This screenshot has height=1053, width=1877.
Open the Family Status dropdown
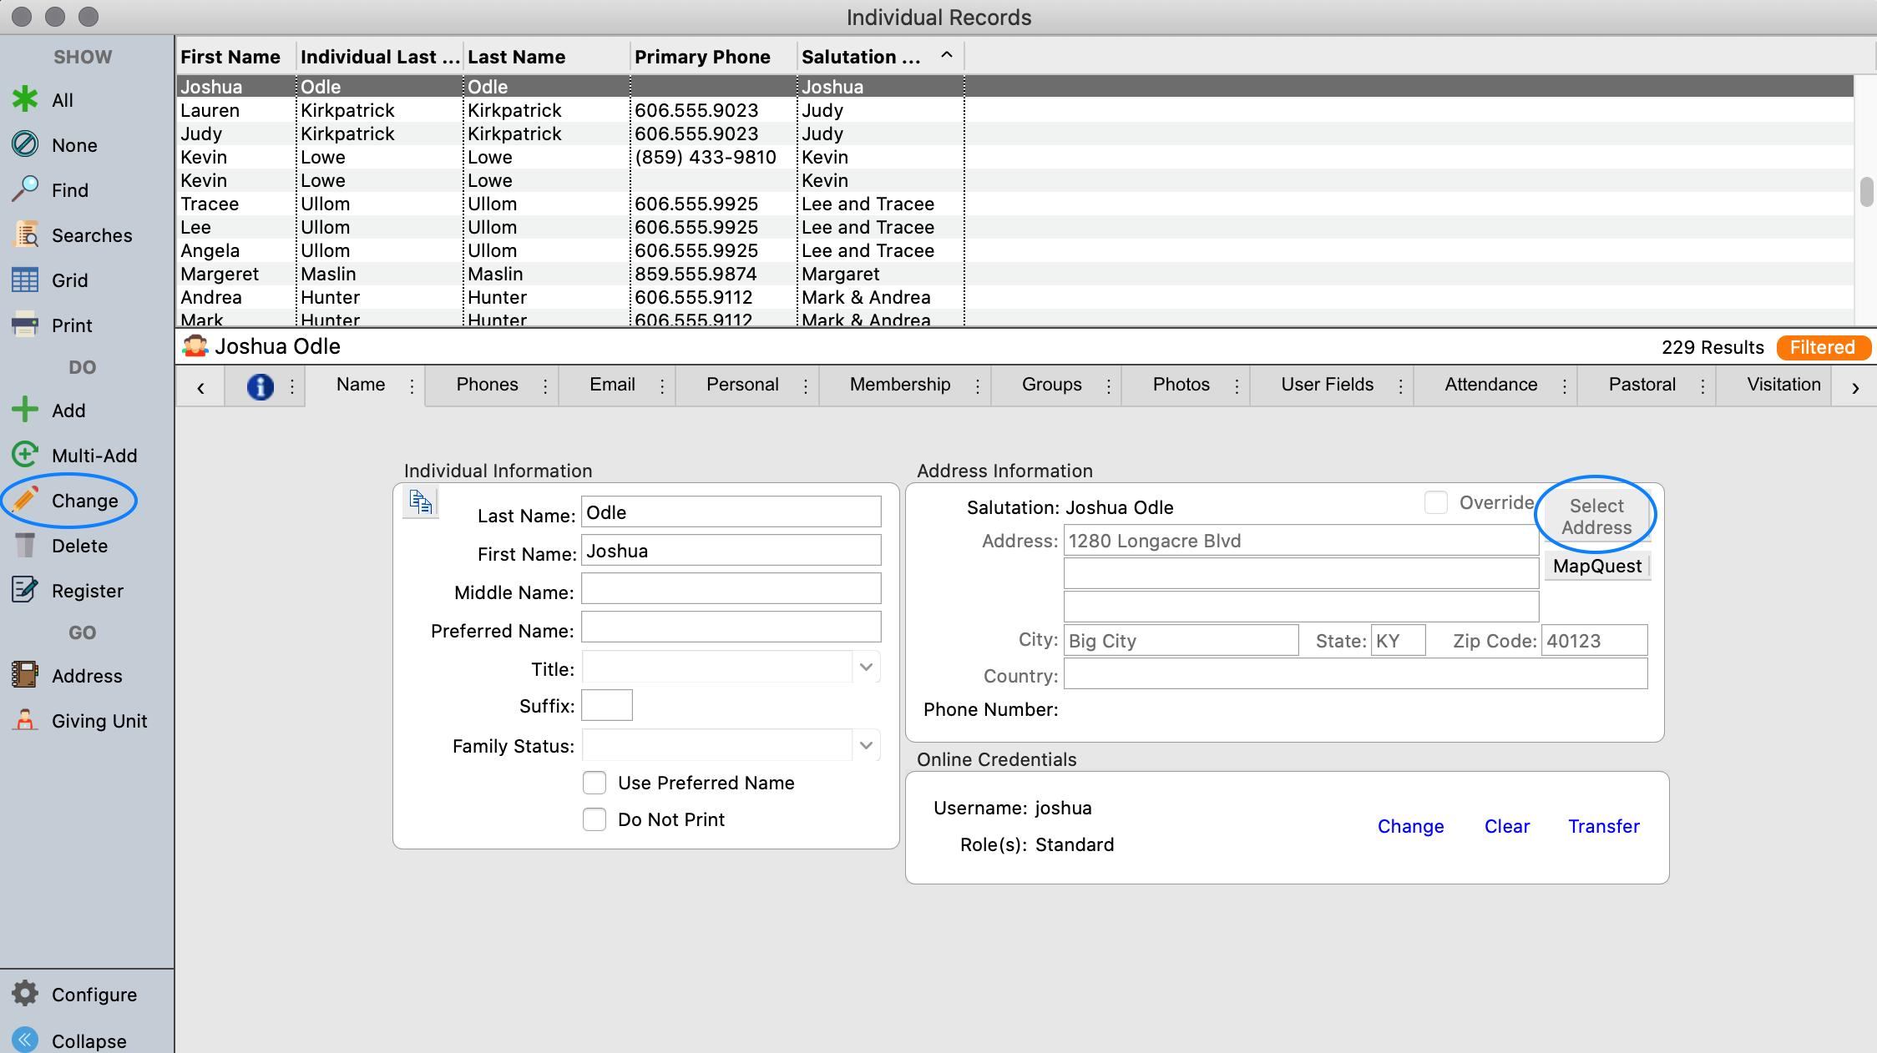coord(866,745)
